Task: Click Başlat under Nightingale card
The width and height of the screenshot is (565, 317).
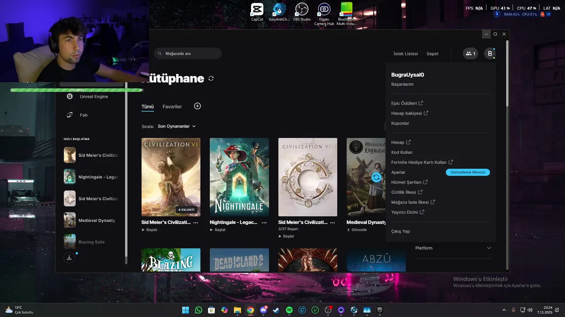Action: click(x=218, y=230)
